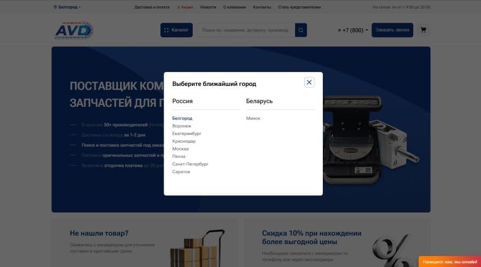Click the search magnifier button
This screenshot has height=267, width=481.
301,30
